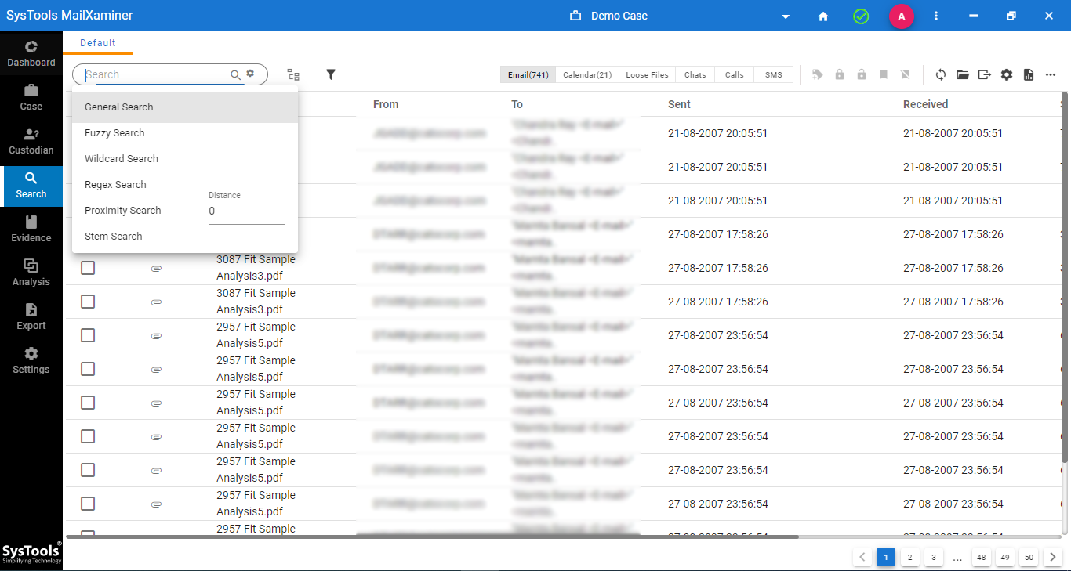Open the Dashboard sidebar section
1071x571 pixels.
click(31, 54)
